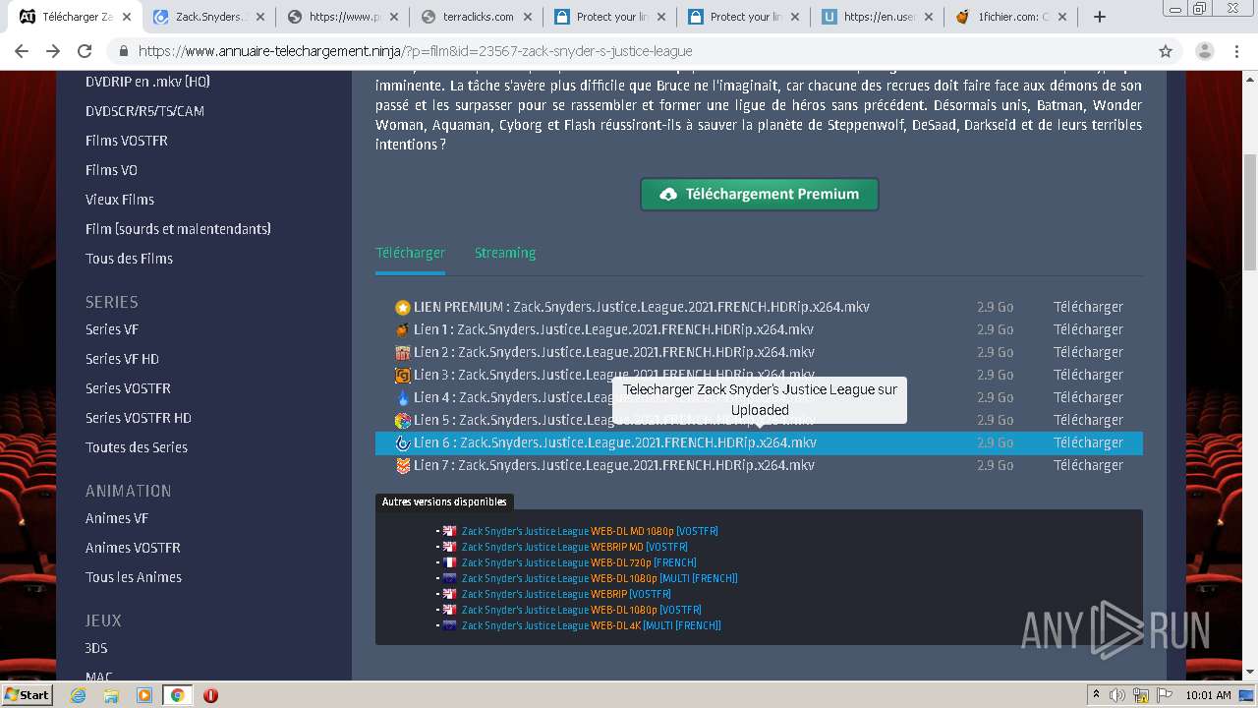Open the WEB-DL 4K MULTI FRENCH version
The width and height of the screenshot is (1258, 708).
[x=592, y=625]
